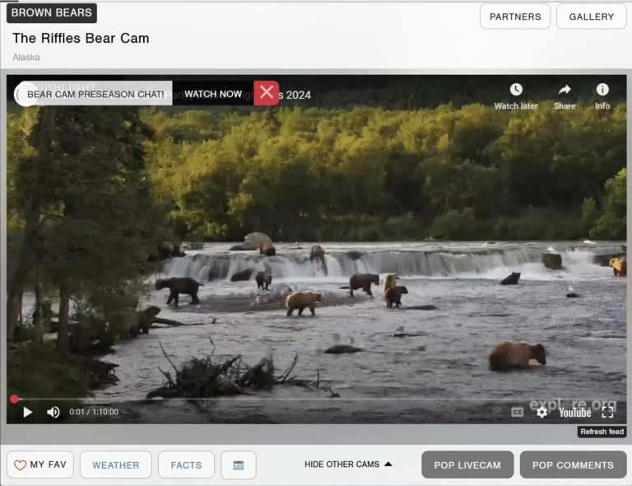Add cam to MY FAV
The image size is (632, 486).
(39, 465)
